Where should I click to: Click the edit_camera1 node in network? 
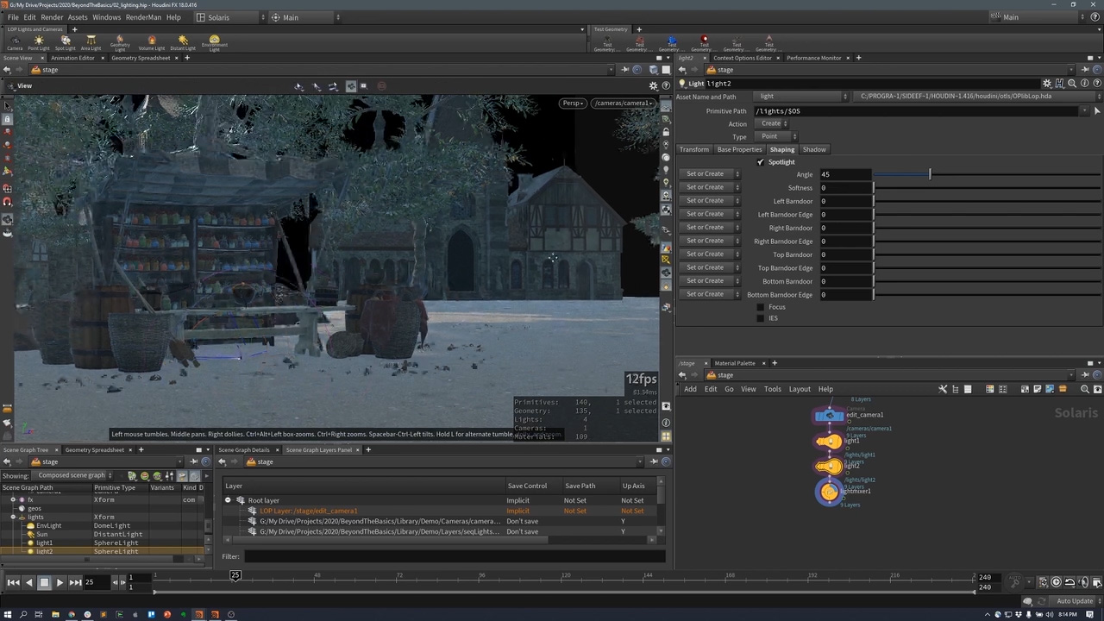[x=829, y=416]
